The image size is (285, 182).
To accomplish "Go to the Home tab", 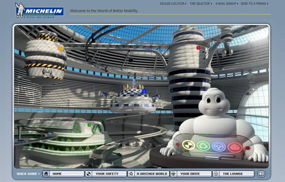I will coord(63,174).
